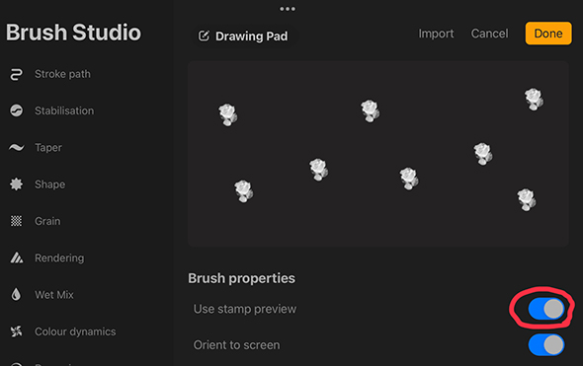Switch to Stabilisation section
583x366 pixels.
coord(64,110)
